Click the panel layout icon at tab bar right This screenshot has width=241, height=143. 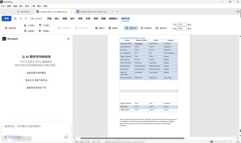238,12
